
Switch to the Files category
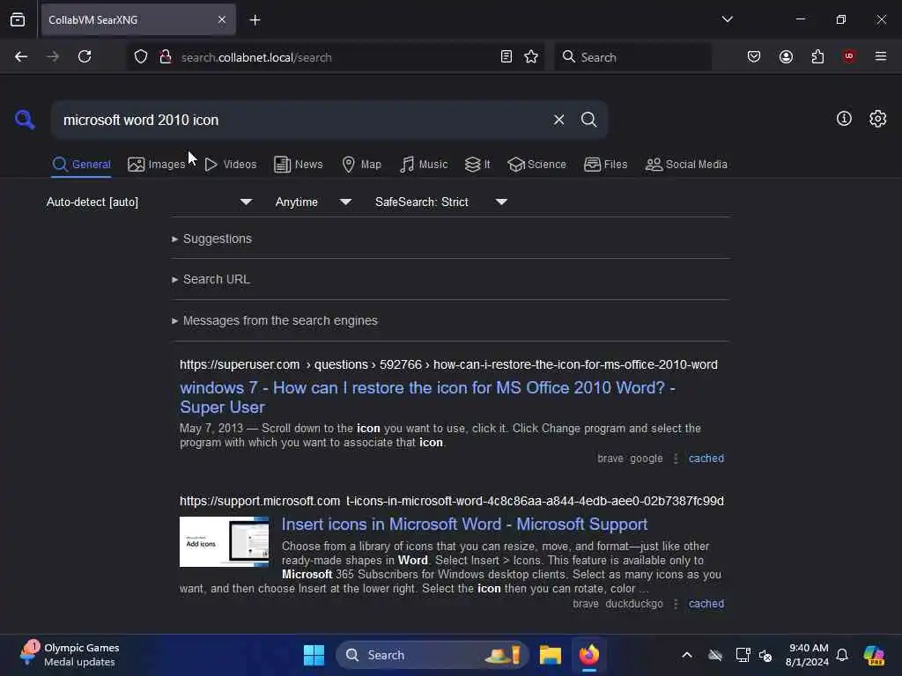point(606,165)
